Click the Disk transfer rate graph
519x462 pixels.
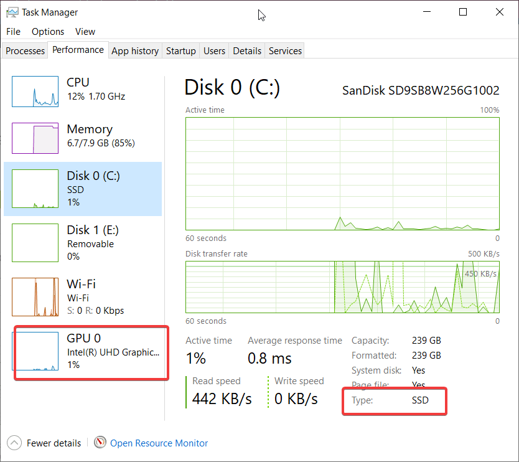pos(342,287)
